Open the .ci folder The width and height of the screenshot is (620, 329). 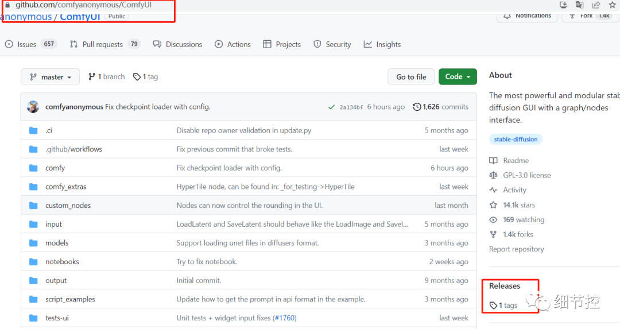[49, 130]
